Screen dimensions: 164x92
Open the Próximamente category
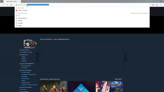click(25, 79)
